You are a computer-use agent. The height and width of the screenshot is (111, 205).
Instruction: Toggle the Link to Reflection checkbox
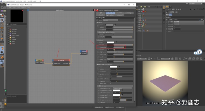110,79
